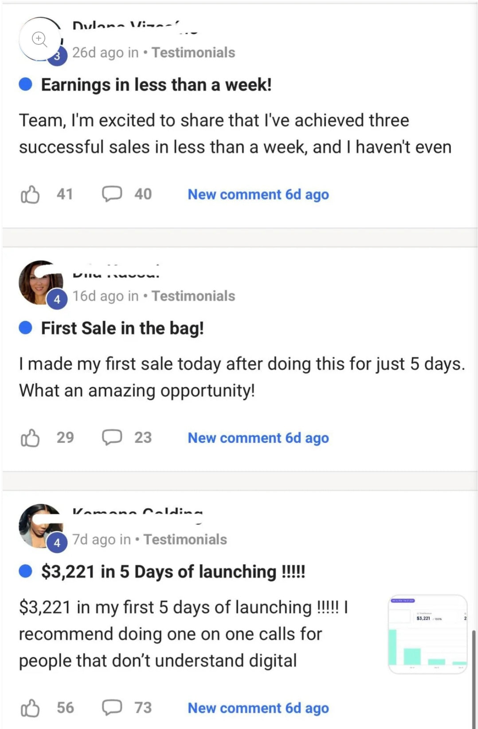
Task: Open comments on "First Sale in the bag!"
Action: (112, 437)
